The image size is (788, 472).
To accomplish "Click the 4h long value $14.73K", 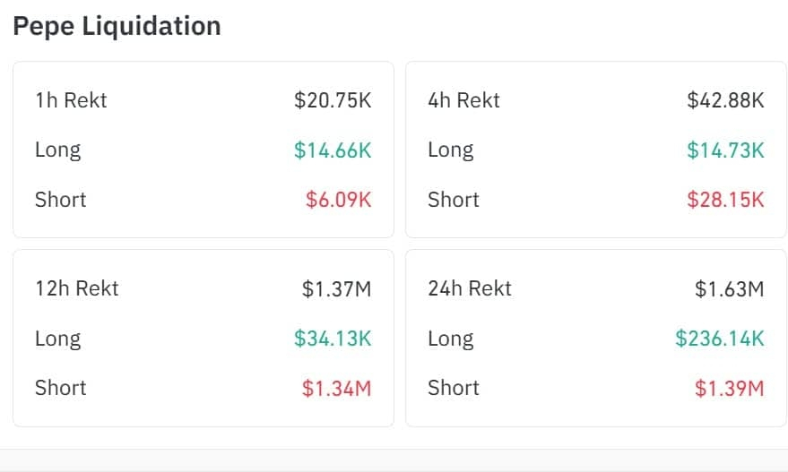I will click(x=725, y=150).
